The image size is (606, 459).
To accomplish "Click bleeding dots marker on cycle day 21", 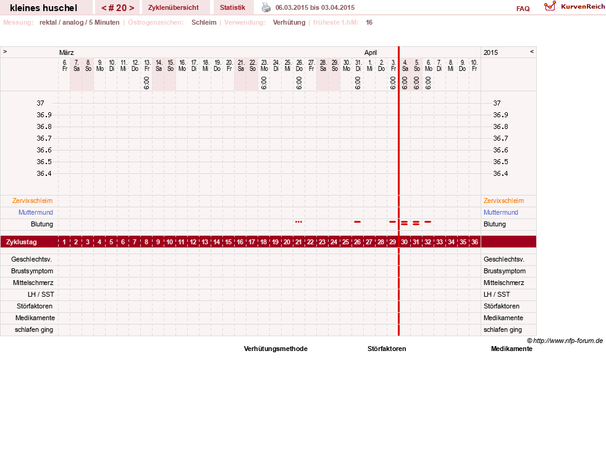I will click(x=299, y=222).
